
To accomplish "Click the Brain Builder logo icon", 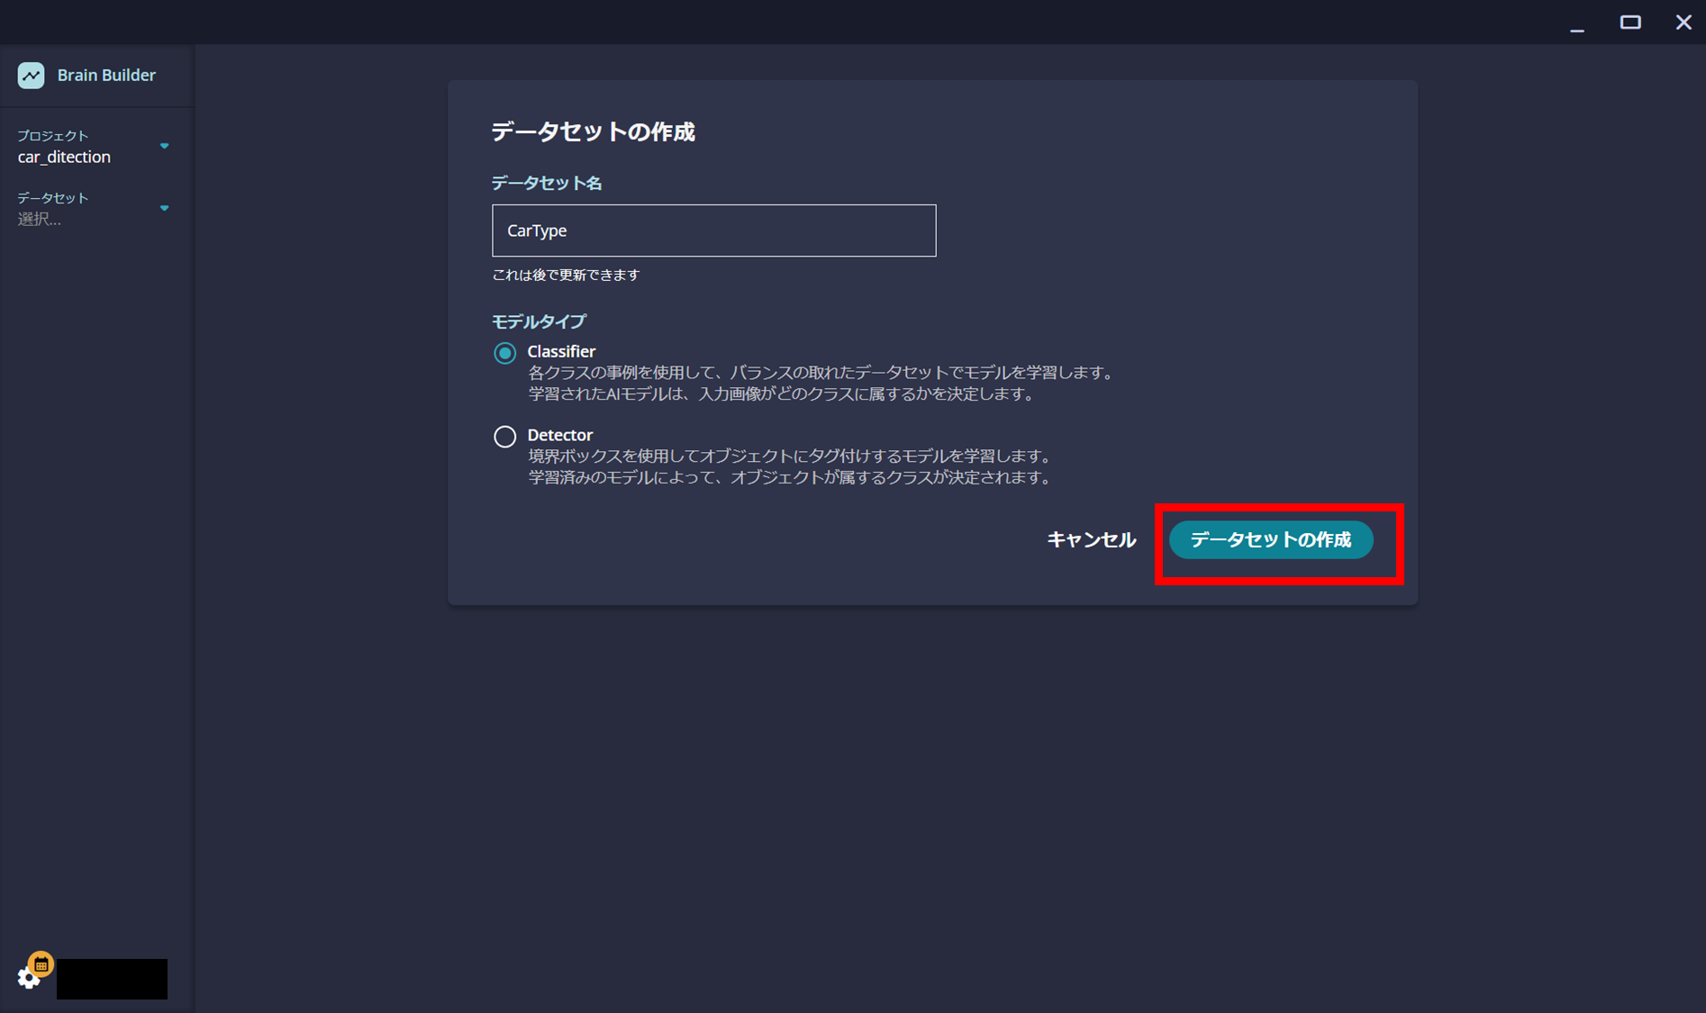I will [x=31, y=75].
